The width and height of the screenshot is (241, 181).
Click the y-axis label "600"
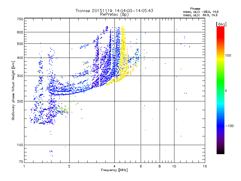(20, 32)
